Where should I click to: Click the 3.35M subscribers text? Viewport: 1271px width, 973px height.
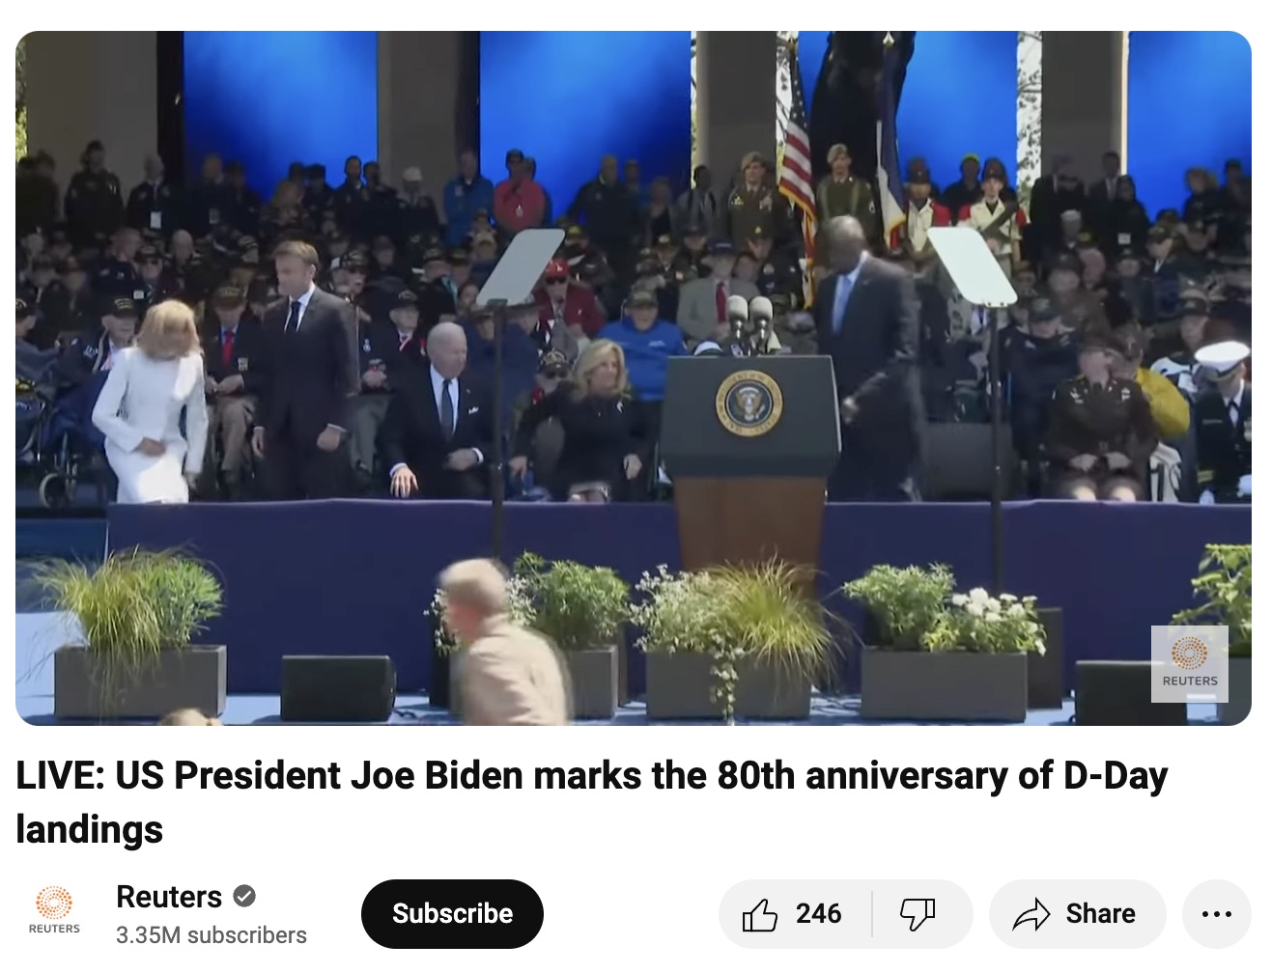(x=212, y=935)
